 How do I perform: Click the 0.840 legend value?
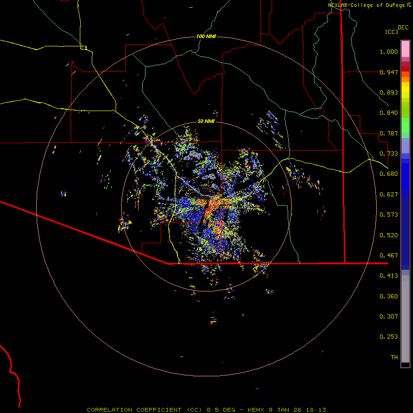click(389, 113)
